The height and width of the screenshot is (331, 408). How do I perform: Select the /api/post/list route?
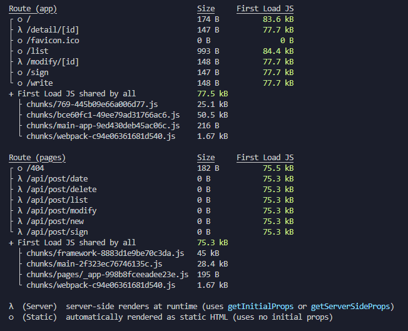click(57, 200)
